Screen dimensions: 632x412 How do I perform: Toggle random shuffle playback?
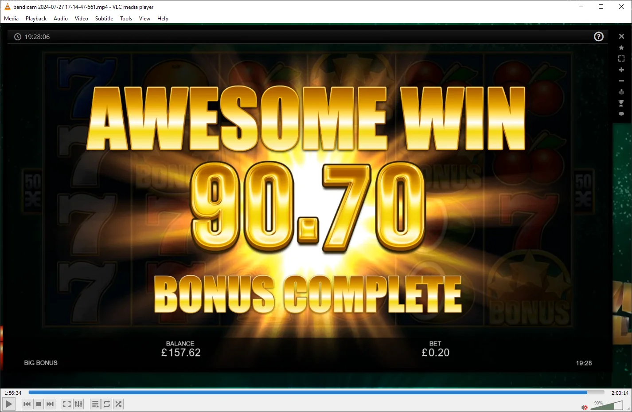[118, 404]
